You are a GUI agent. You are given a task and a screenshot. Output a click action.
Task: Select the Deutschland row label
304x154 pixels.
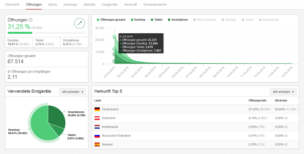[110, 109]
